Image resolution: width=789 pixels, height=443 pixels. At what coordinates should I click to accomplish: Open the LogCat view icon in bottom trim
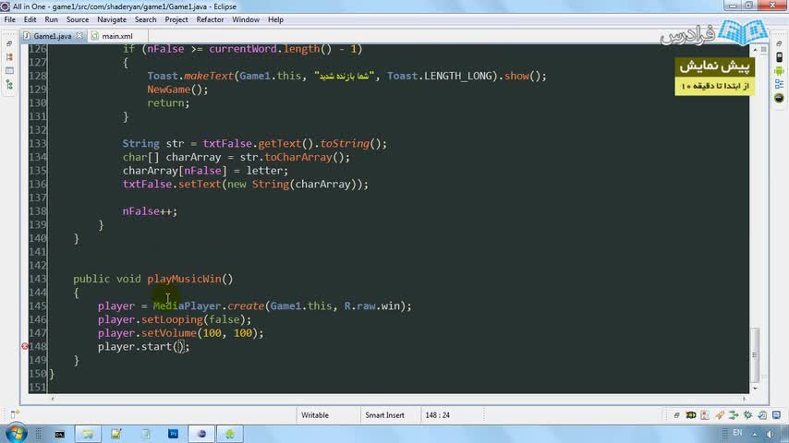[691, 414]
